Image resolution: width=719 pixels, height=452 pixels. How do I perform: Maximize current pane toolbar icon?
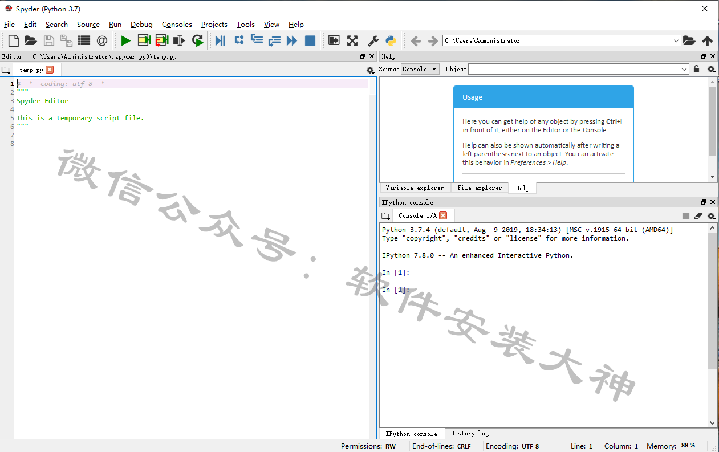click(x=334, y=40)
